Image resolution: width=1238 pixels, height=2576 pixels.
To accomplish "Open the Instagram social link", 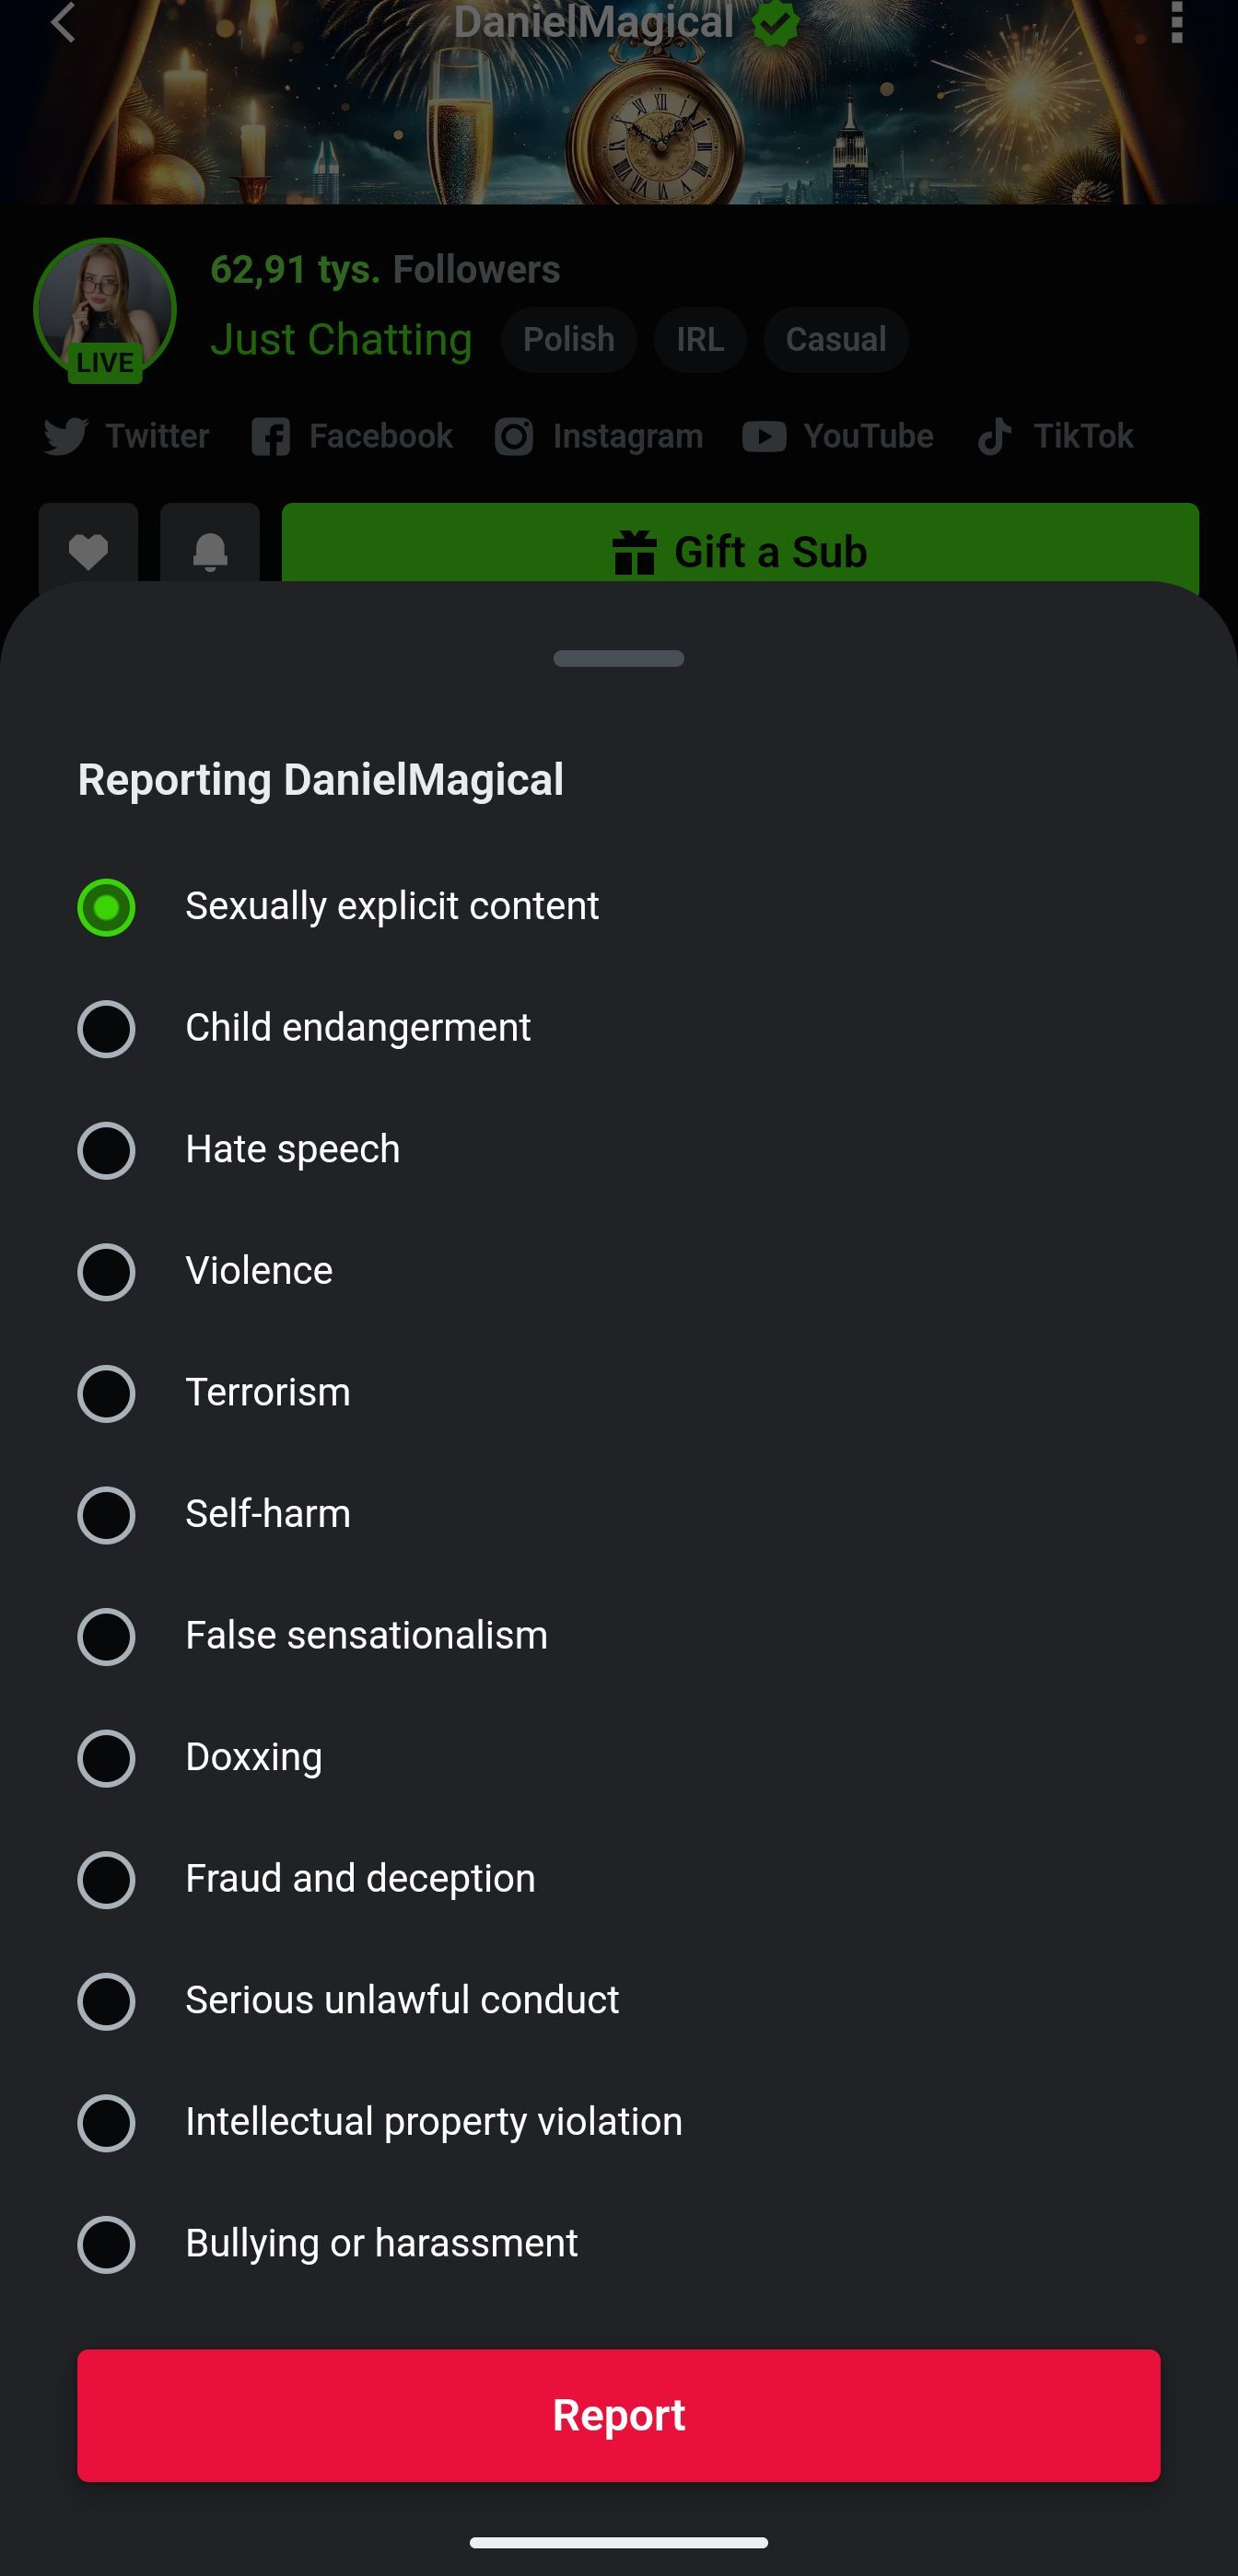I will tap(599, 436).
